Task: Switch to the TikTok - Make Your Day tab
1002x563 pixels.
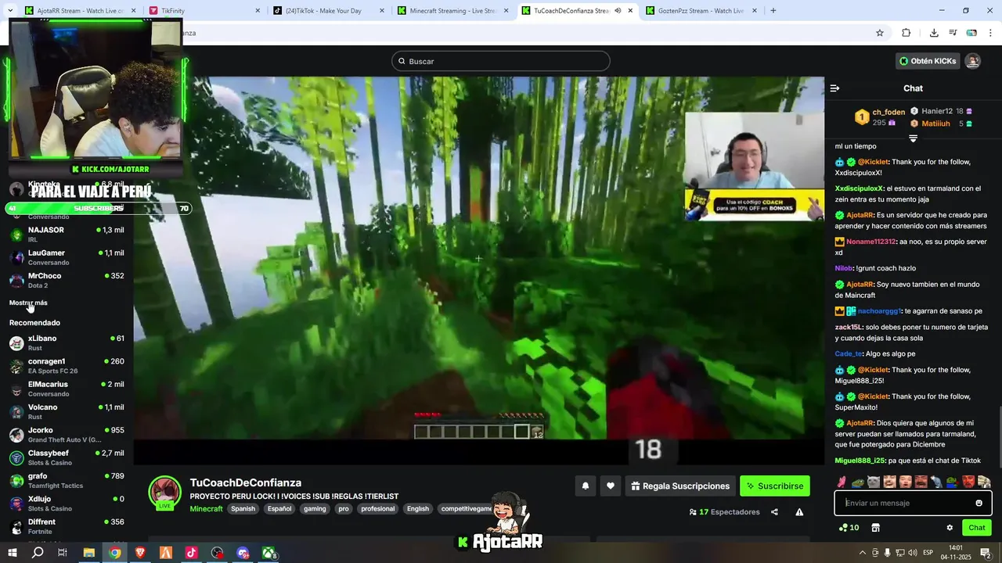Action: point(327,11)
